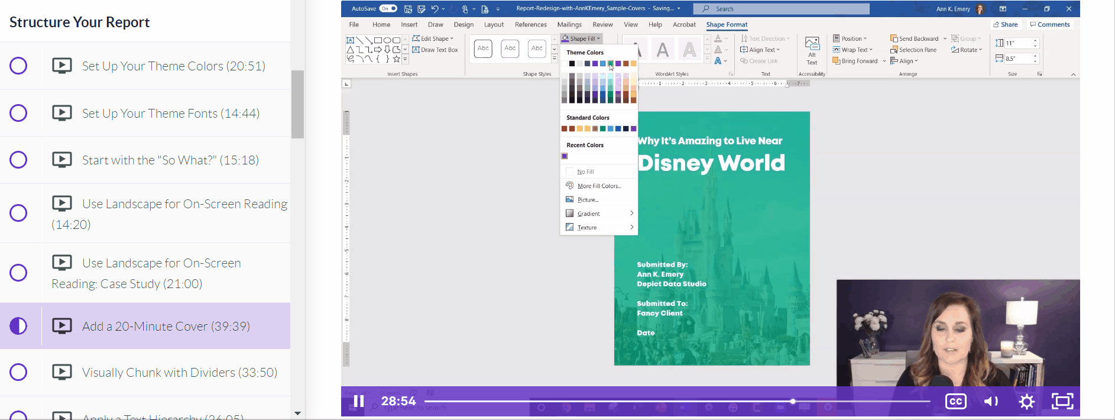Click the WordArt Text Effects icon
Screen dimensions: 1115x420
(718, 61)
